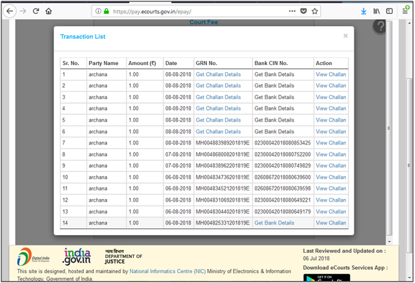Click Get Challan Details in row 5
Image resolution: width=415 pixels, height=283 pixels.
click(x=218, y=120)
